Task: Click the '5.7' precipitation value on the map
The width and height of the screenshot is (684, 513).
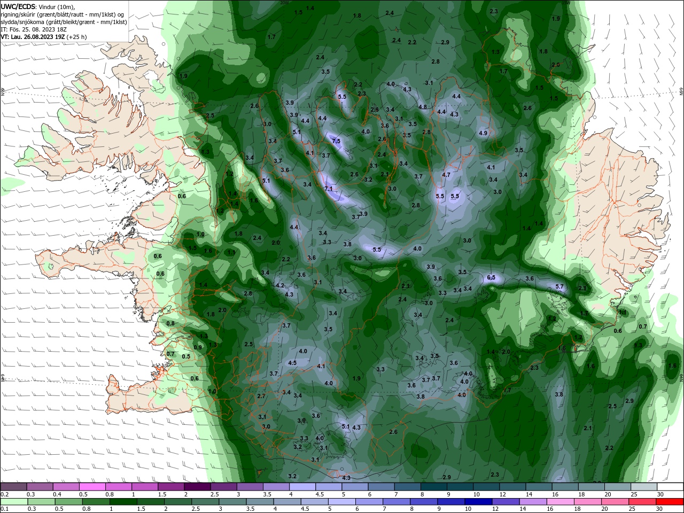Action: 559,286
